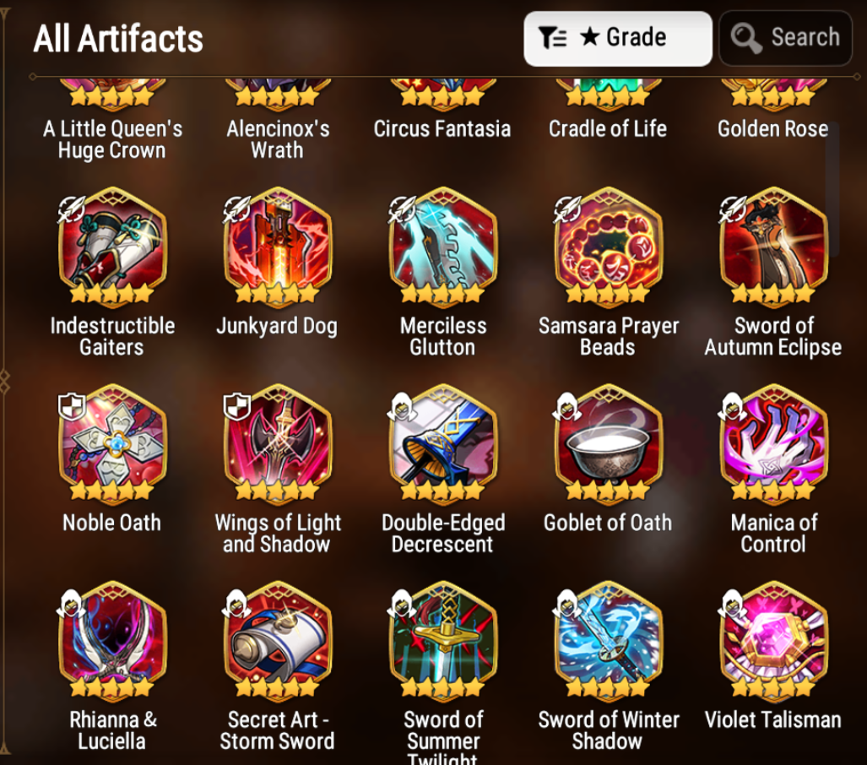Select the Double-Edged Decrescent artifact
Viewport: 867px width, 765px height.
(x=443, y=444)
